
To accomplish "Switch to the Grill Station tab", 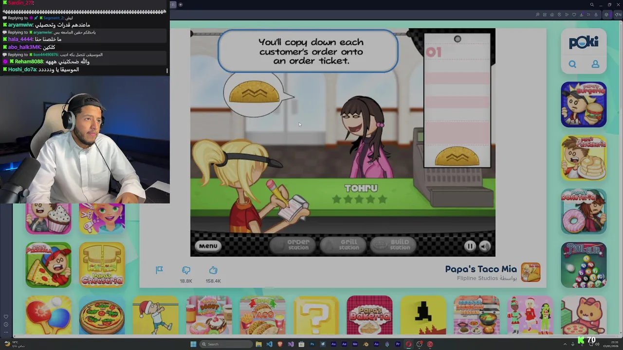I will pos(343,245).
